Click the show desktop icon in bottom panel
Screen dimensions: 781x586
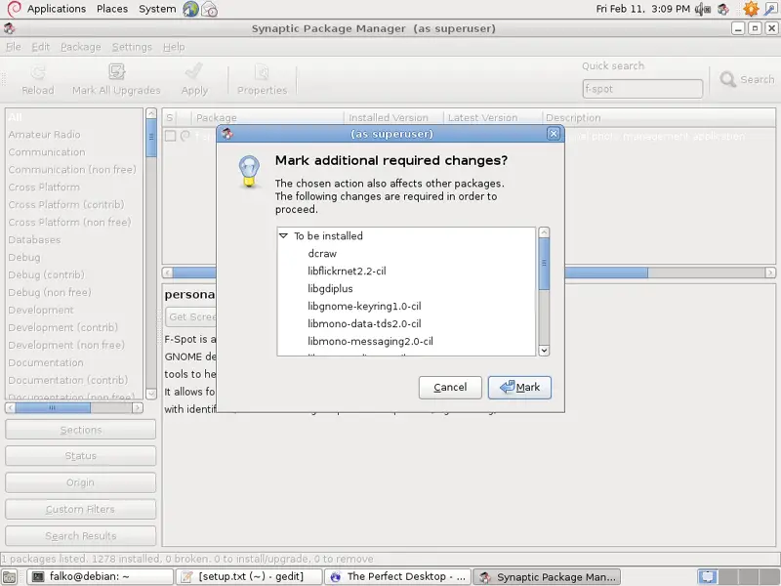point(10,577)
